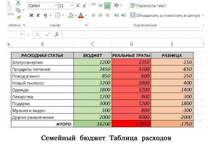Image resolution: width=208 pixels, height=152 pixels.
Task: Toggle underline with the Ч button
Action: (45, 15)
